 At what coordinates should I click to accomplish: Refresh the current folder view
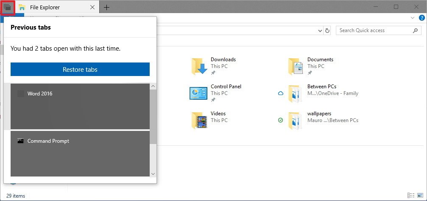tap(327, 30)
